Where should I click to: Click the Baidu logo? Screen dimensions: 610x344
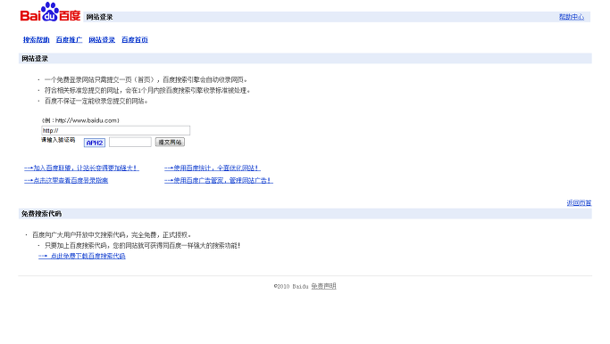pos(50,12)
